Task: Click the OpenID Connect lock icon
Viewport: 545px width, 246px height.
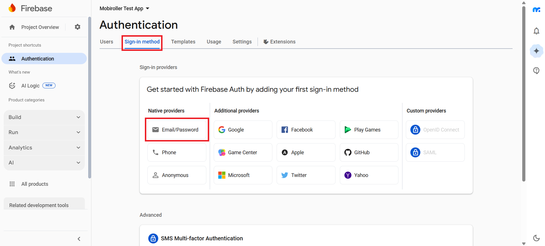Action: 415,130
